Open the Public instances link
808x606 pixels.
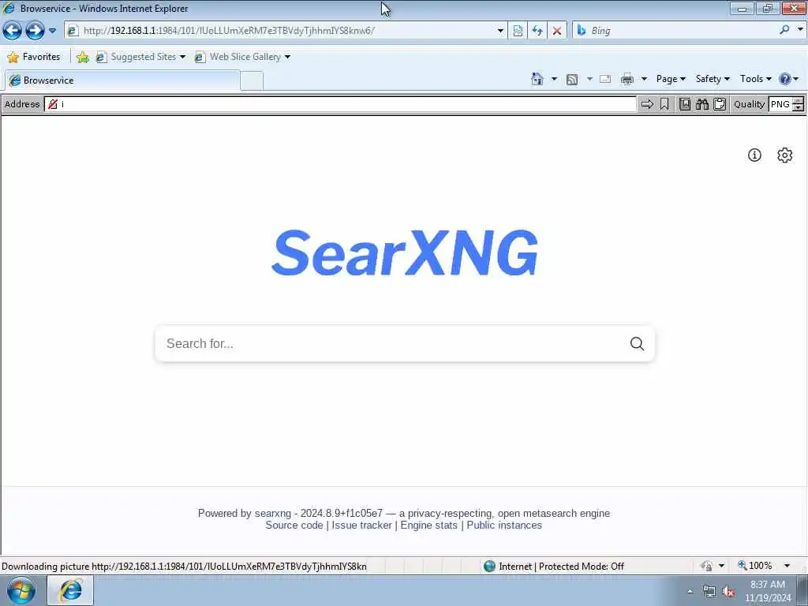tap(504, 525)
